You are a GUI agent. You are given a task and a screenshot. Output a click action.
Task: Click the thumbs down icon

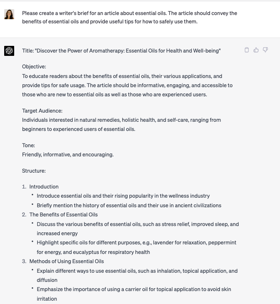(265, 50)
